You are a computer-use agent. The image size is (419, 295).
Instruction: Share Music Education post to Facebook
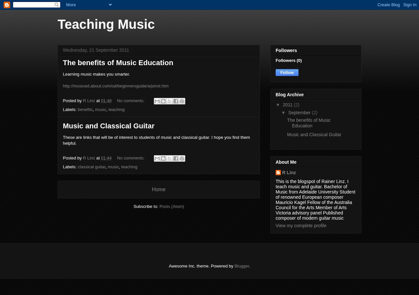176,101
